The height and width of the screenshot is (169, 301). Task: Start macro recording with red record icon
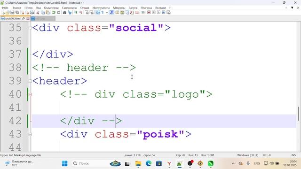pos(149,13)
